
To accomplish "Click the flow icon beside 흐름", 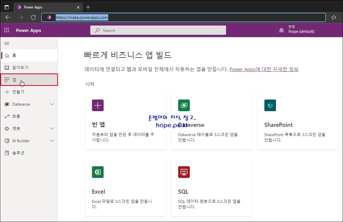I will [7, 116].
